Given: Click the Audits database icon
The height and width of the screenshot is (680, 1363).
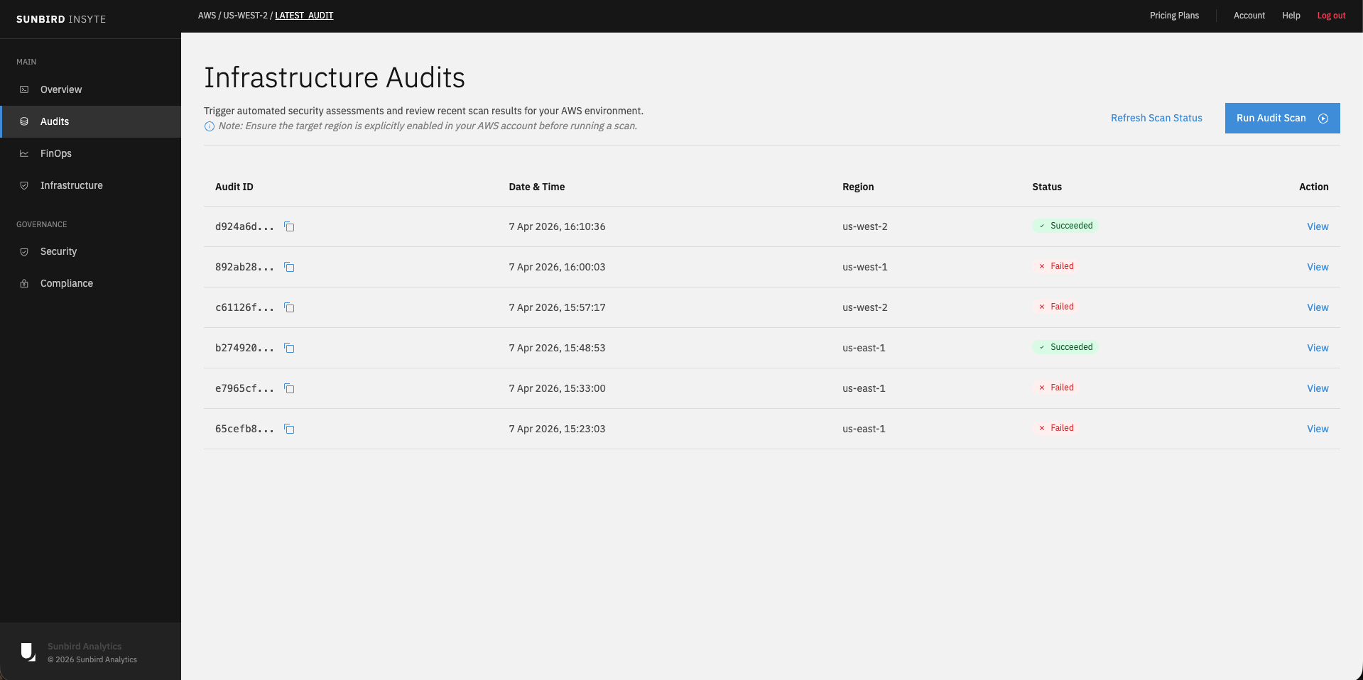Looking at the screenshot, I should coord(23,121).
